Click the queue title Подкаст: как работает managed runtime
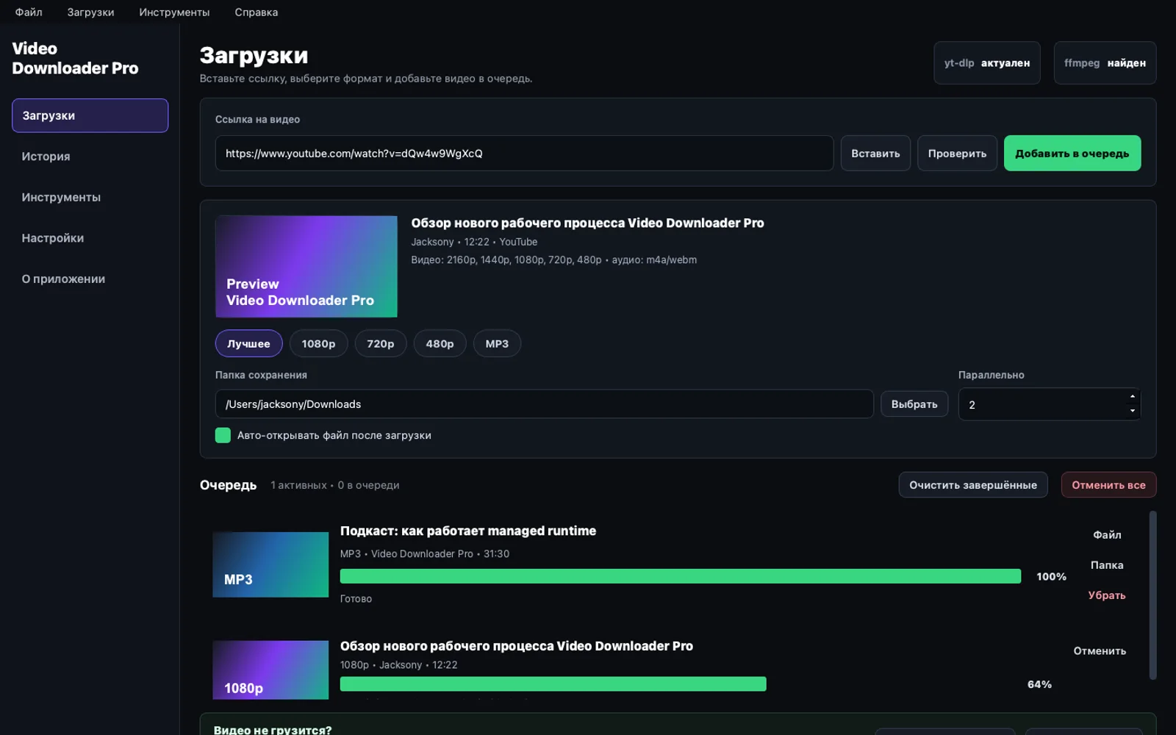The image size is (1176, 735). tap(468, 531)
